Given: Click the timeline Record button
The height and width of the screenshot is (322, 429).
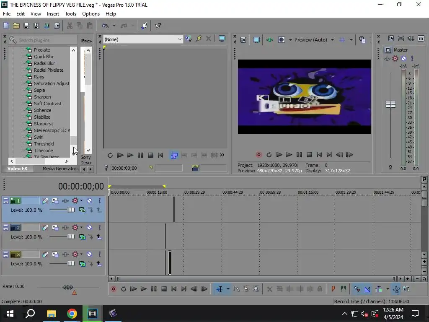Looking at the screenshot, I should point(113,289).
